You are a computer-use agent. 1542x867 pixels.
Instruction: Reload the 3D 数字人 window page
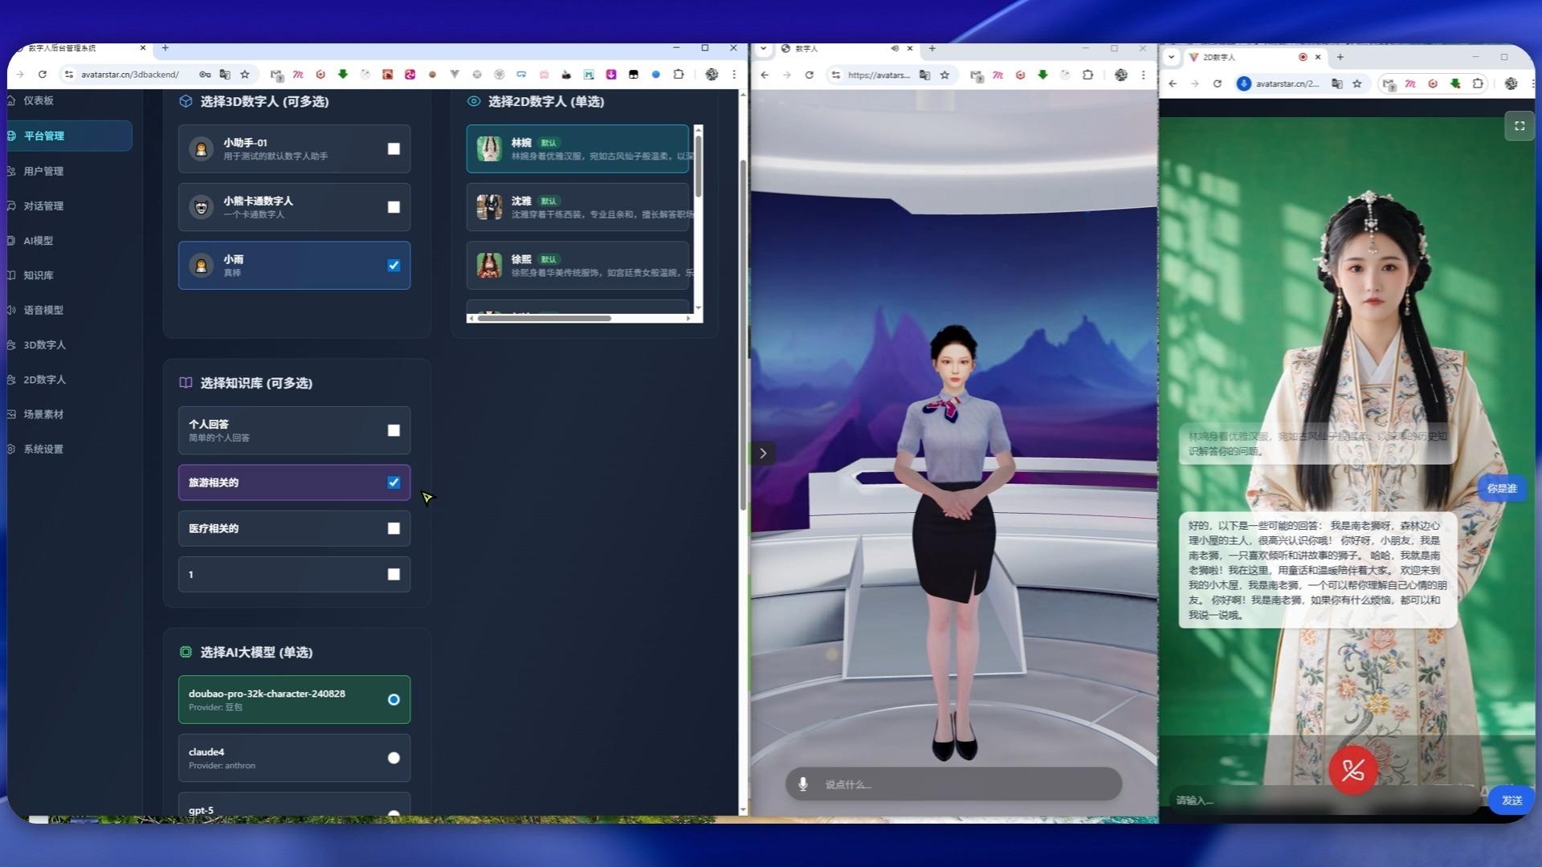pos(809,75)
